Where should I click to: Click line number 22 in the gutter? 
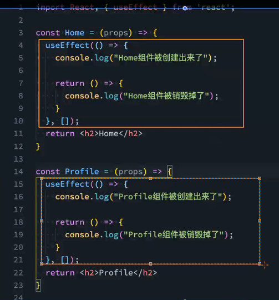pos(18,273)
